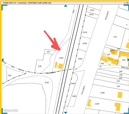Image resolution: width=129 pixels, height=114 pixels.
Task: Click the black maximize icon in the title bar
Action: tap(127, 3)
